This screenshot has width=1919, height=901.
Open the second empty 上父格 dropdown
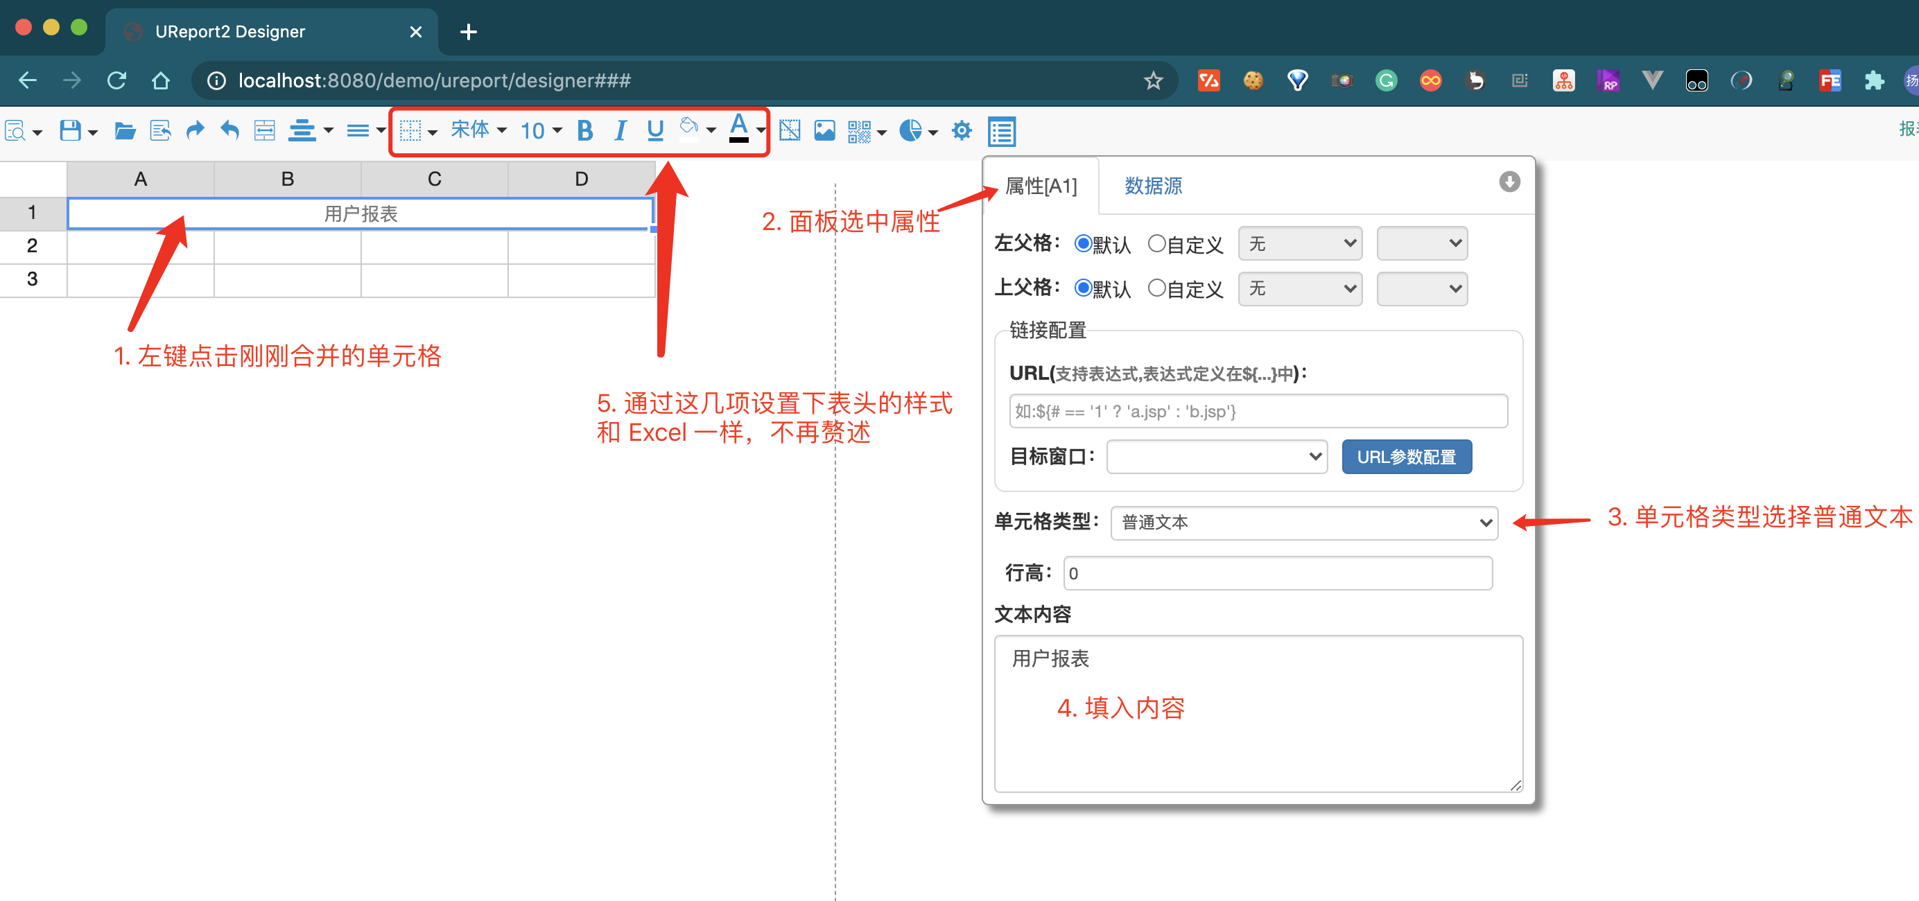point(1422,289)
